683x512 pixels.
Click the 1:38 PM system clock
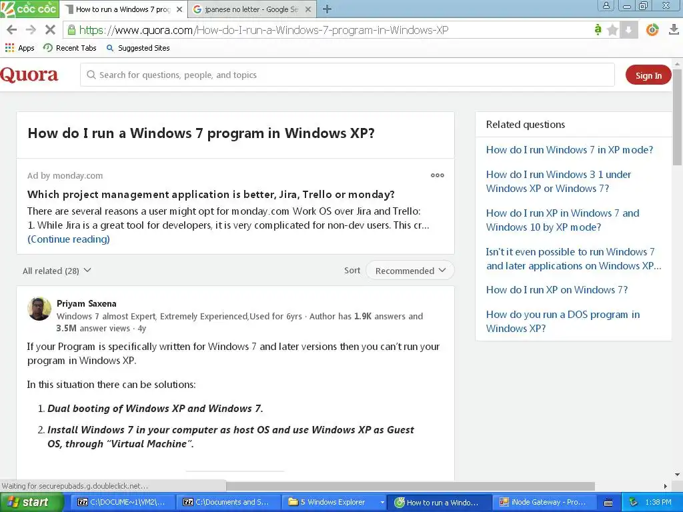coord(658,502)
